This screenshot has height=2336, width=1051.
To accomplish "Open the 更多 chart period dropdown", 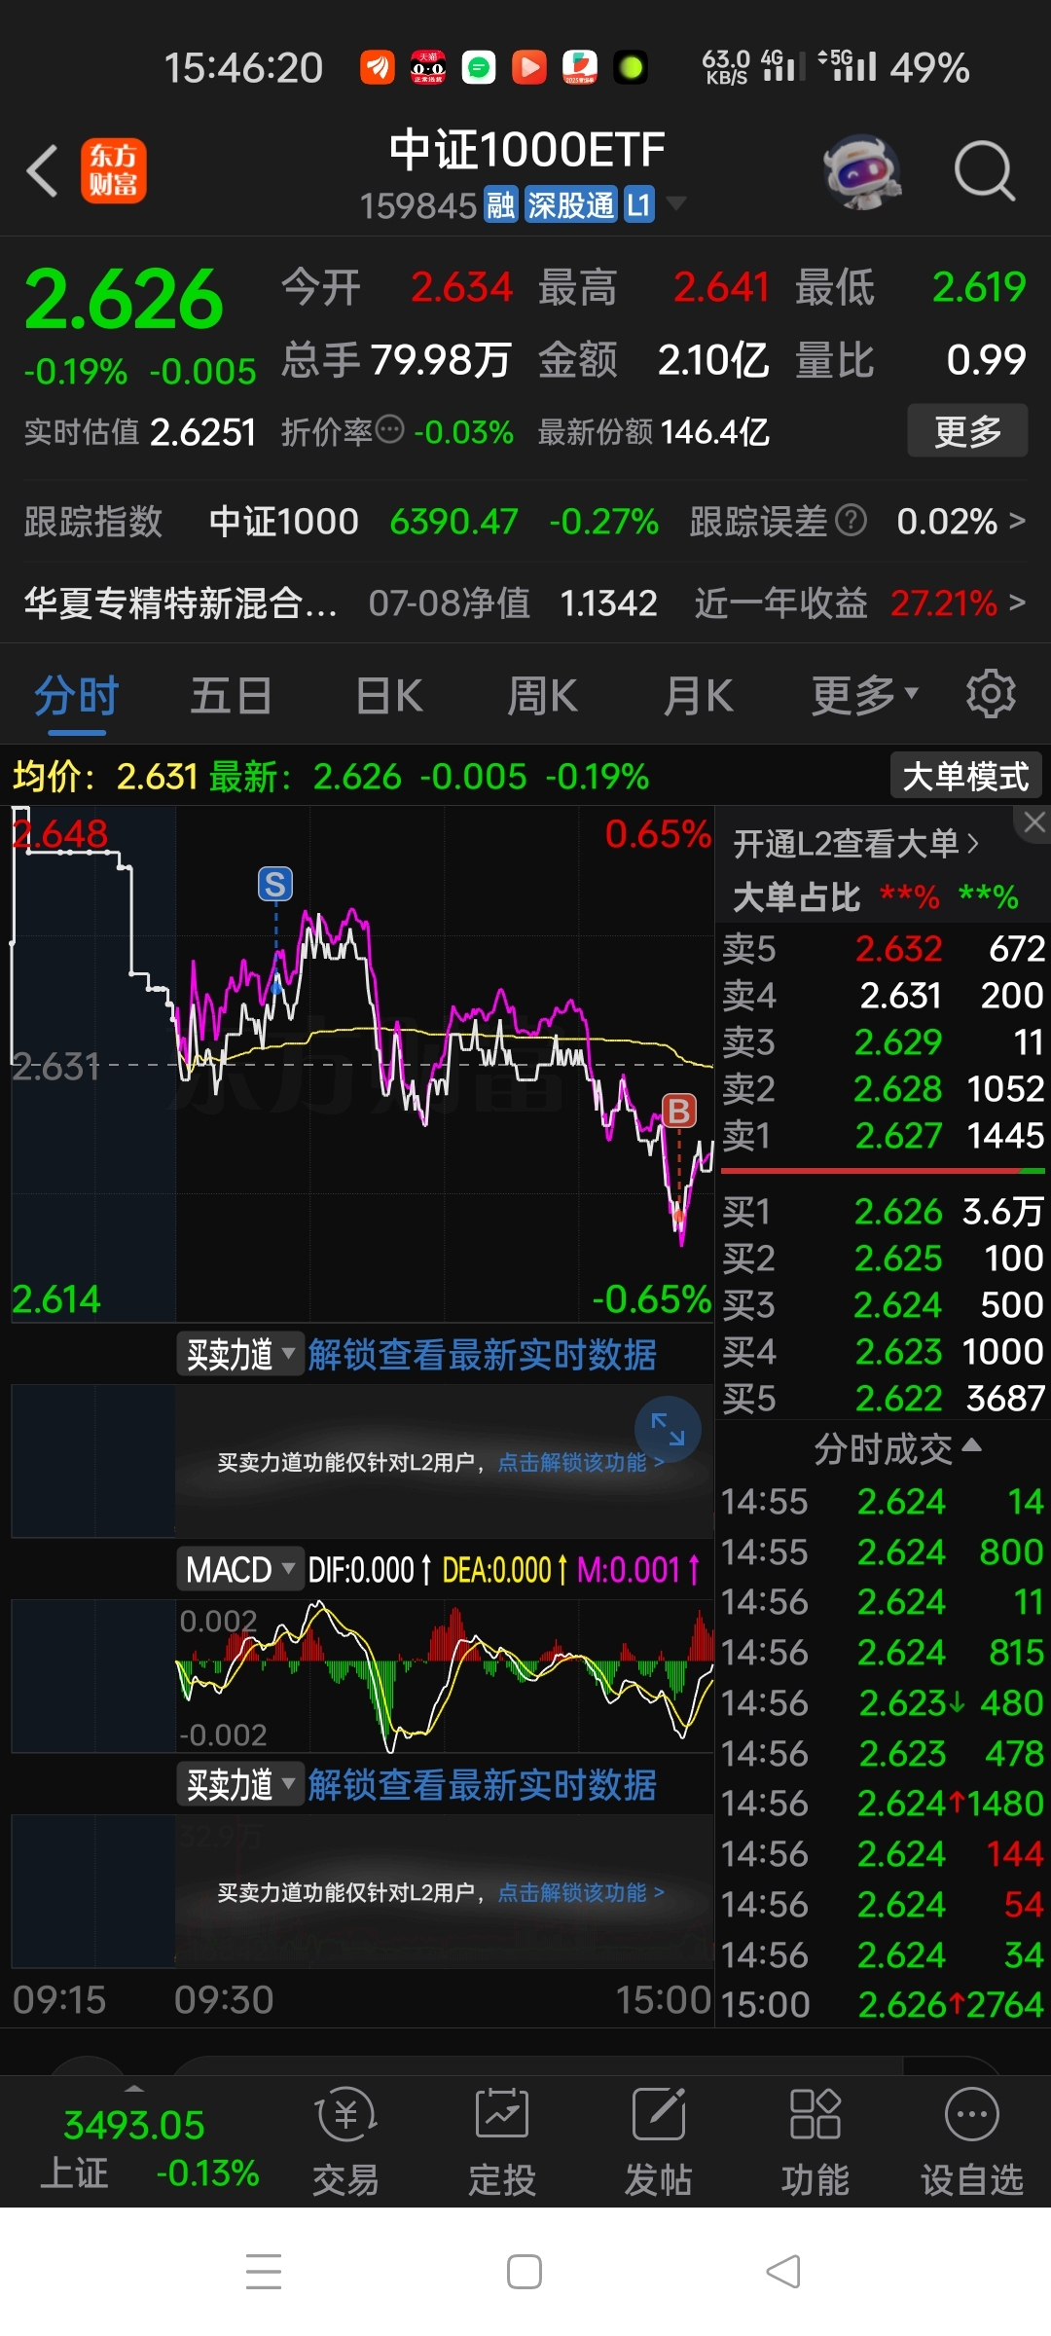I will tap(865, 697).
